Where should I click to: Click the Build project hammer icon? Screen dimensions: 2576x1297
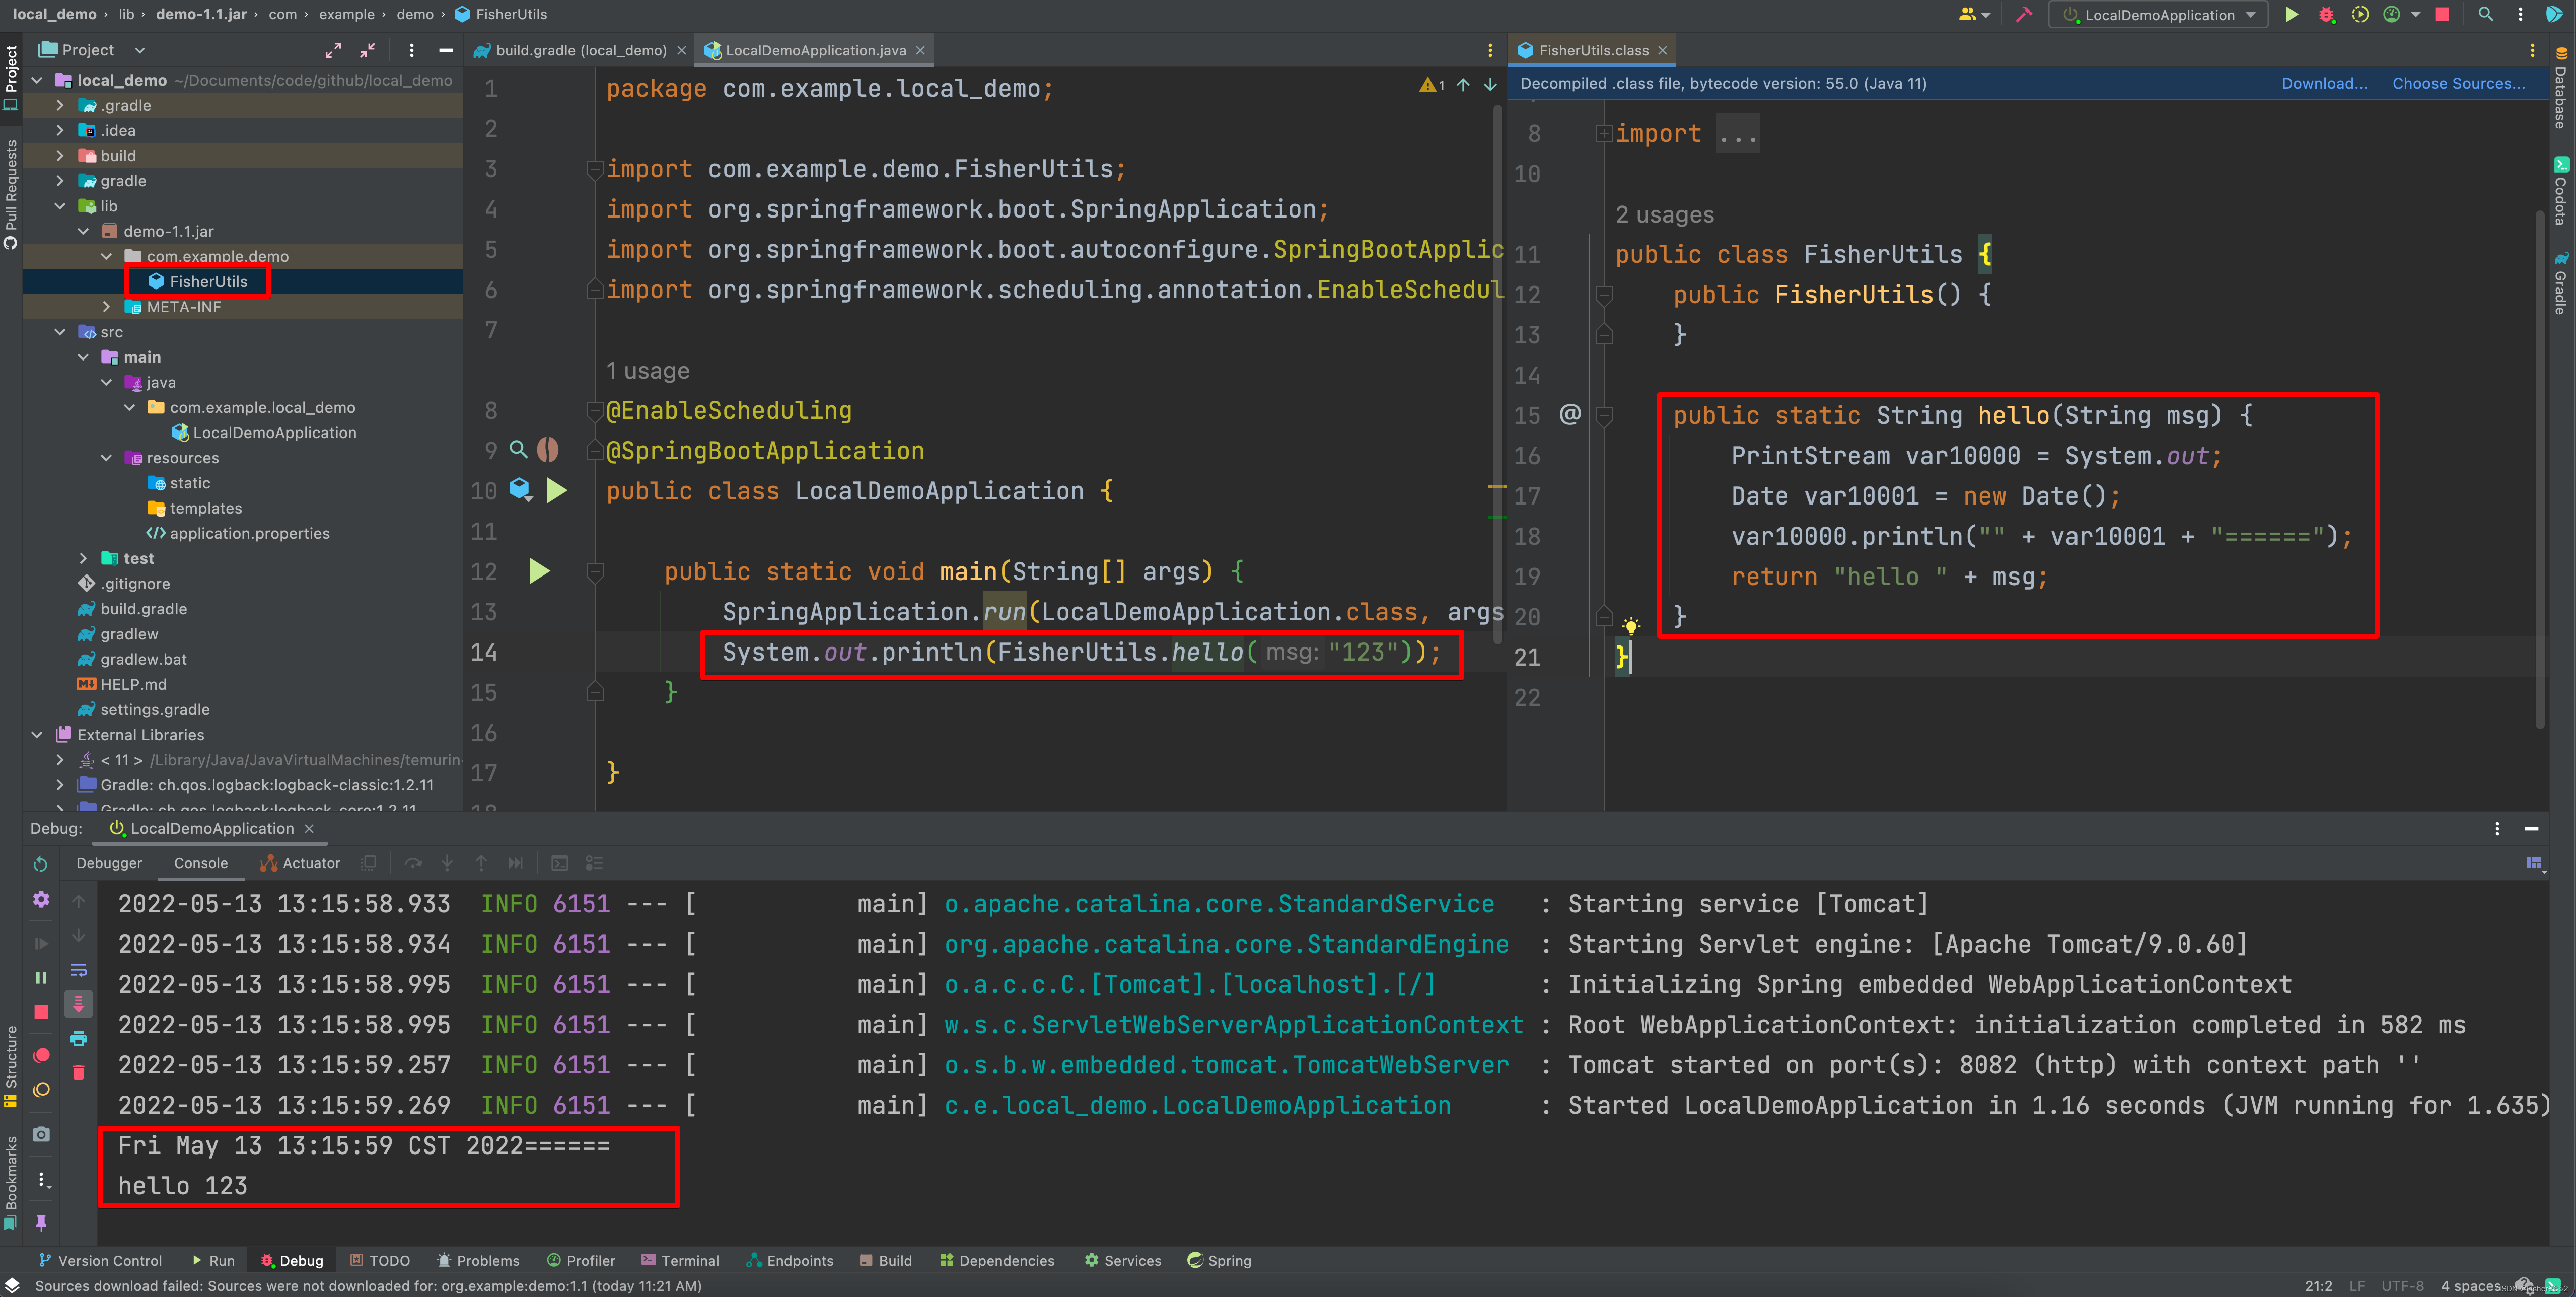click(2023, 14)
